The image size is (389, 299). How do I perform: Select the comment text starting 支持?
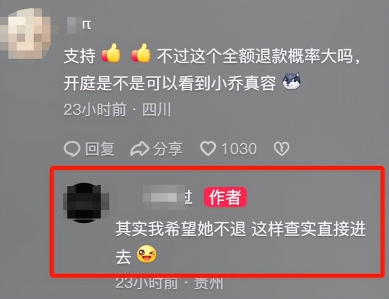pos(212,68)
